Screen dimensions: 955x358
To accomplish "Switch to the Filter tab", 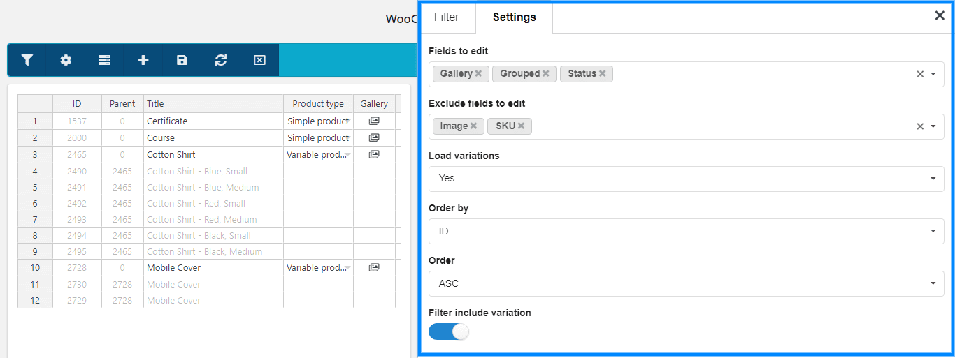I will click(x=447, y=17).
